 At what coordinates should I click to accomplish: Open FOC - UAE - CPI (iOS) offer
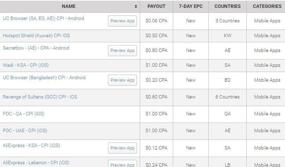(25, 131)
